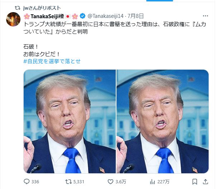Repost this tweet with retweet icon

coord(68,181)
